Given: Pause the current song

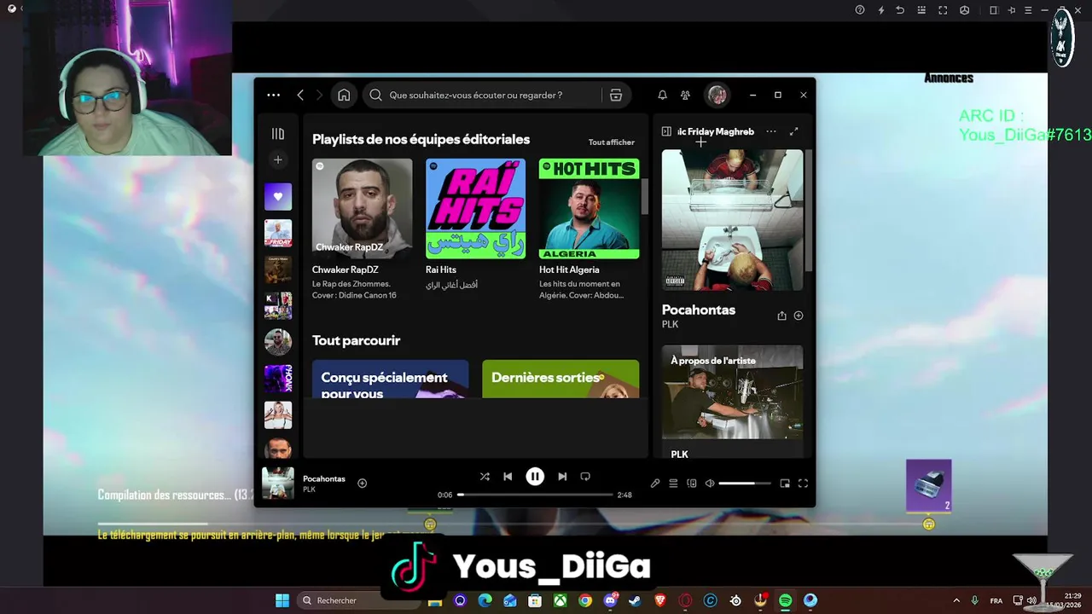Looking at the screenshot, I should tap(535, 477).
